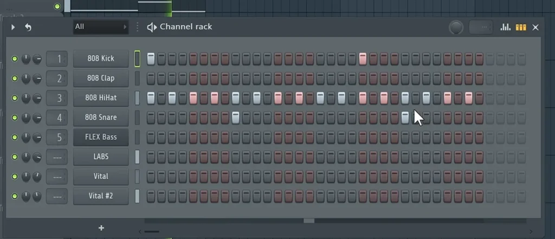The height and width of the screenshot is (239, 555).
Task: Click the vertical dots grip beside the filter
Action: coord(138,27)
